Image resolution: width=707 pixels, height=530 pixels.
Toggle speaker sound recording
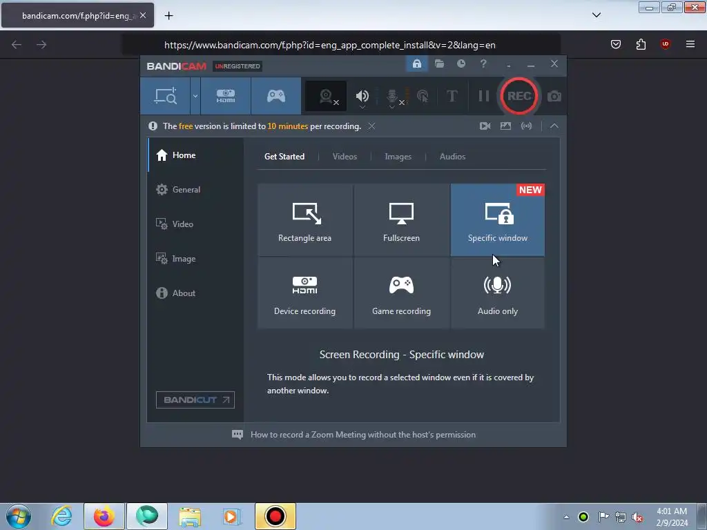pyautogui.click(x=362, y=96)
